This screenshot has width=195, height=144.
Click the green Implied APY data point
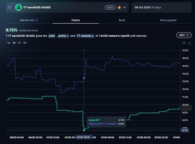[84, 130]
